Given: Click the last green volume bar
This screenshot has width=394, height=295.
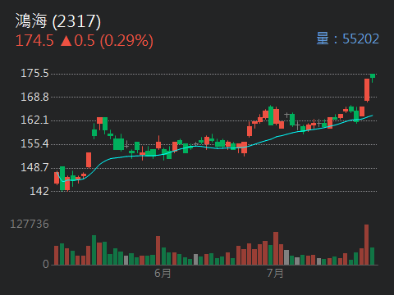Looking at the screenshot, I should (372, 256).
